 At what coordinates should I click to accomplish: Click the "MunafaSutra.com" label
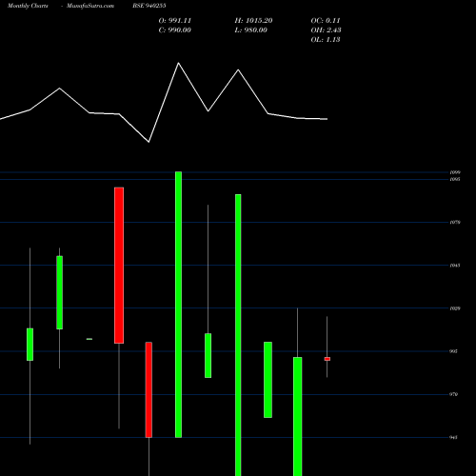(x=90, y=6)
